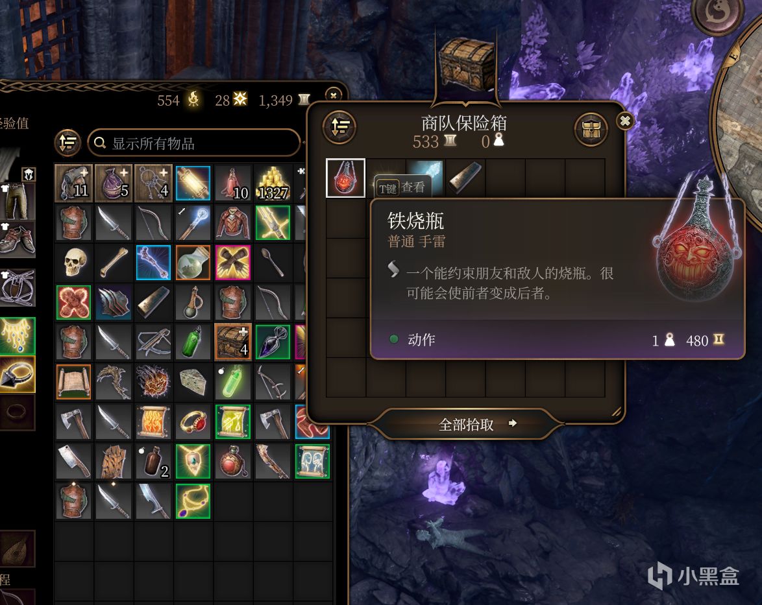
Task: Open the treasure chest container showing 4
Action: coord(233,342)
